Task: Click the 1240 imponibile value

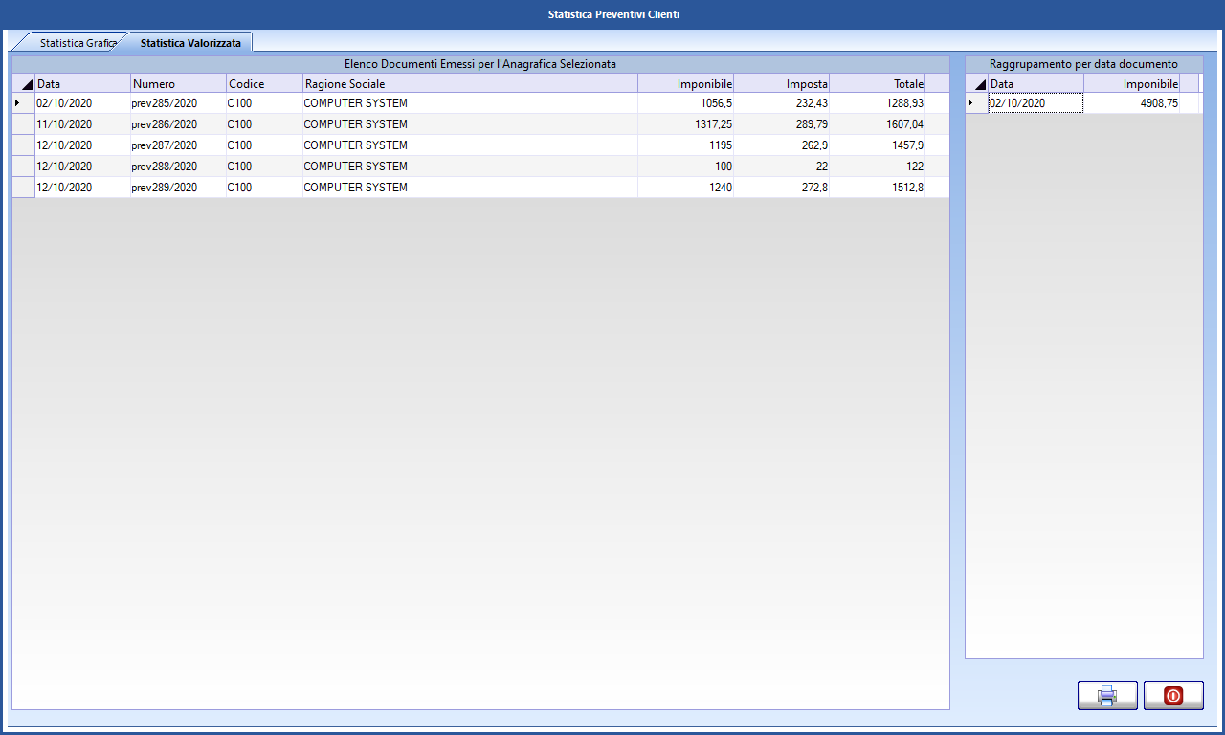Action: pos(686,188)
